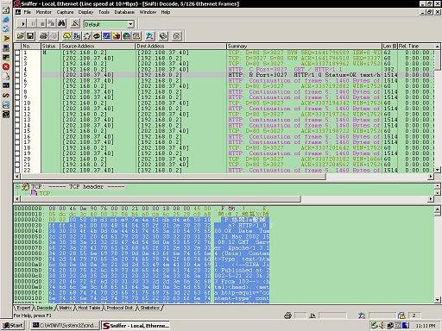Click the Source Address column header
442x331 pixels.
pos(98,46)
